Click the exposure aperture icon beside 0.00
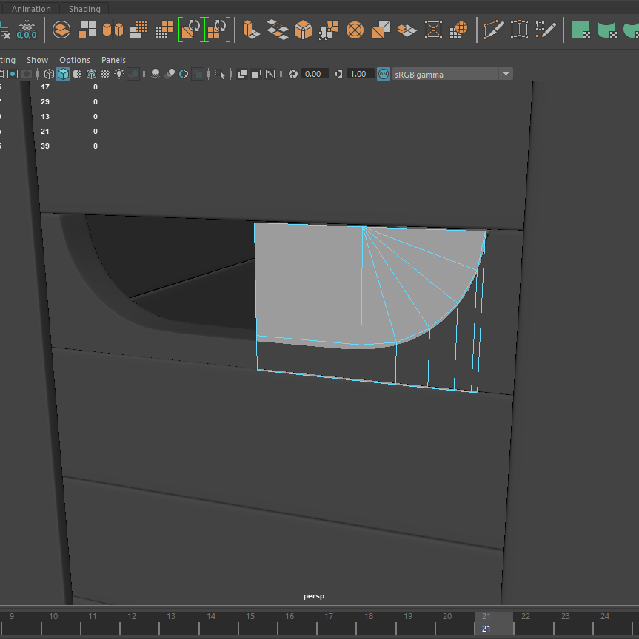 [293, 74]
